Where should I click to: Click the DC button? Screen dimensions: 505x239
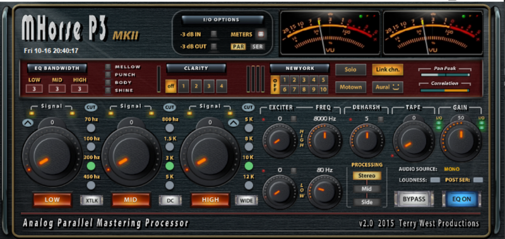pos(170,201)
